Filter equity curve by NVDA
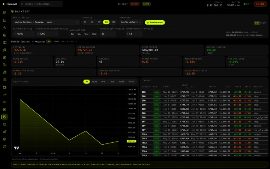Screen dimensions: 270x169 [131, 81]
